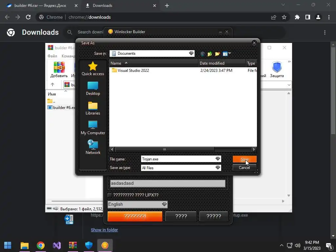Click the asdasdasd text field

click(168, 183)
